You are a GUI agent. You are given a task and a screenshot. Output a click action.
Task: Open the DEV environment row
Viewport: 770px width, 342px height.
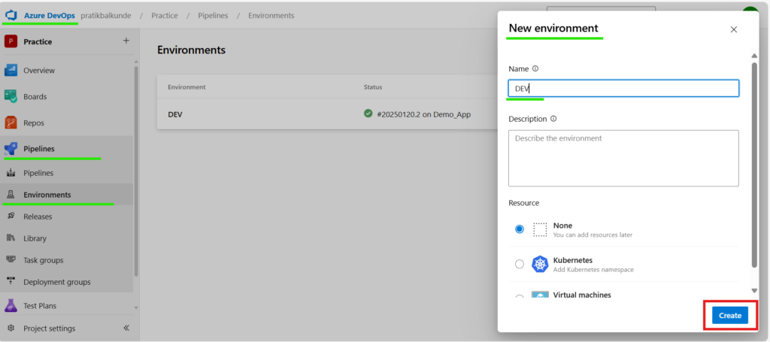point(328,113)
